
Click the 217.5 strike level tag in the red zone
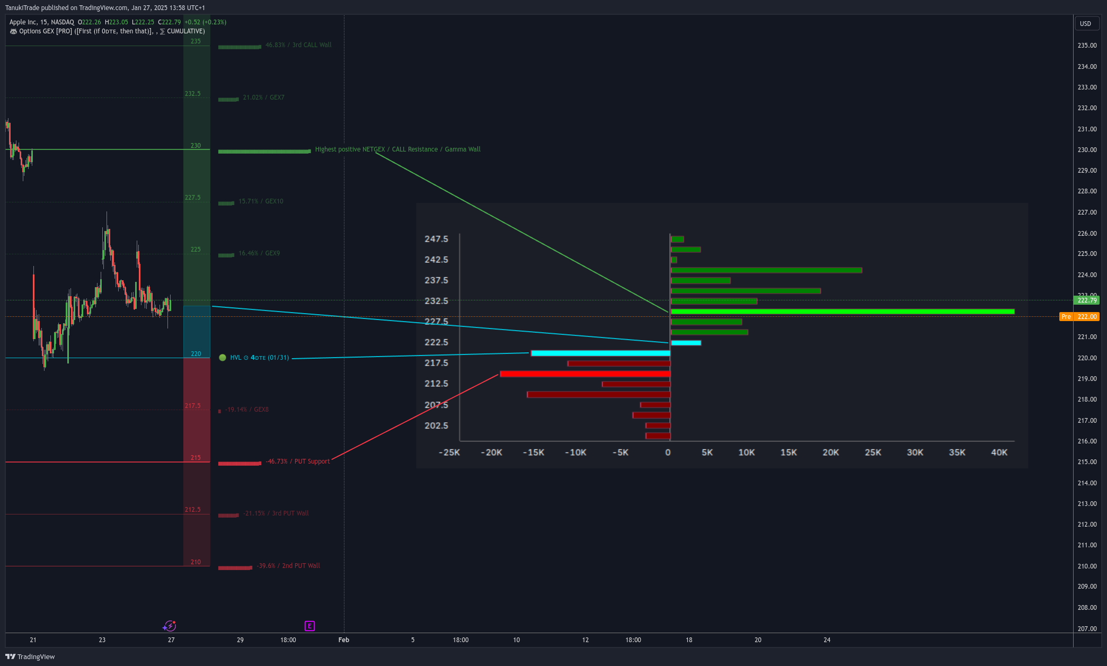pos(192,406)
